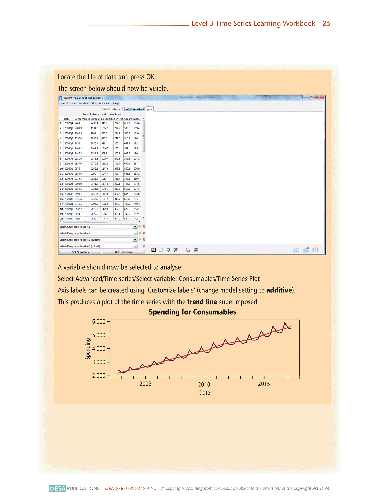Toggle the View Data Set button

[113, 109]
